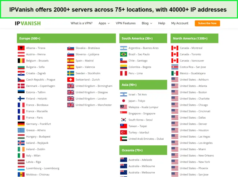Screen dimensions: 238x177
Task: Select Estonia – Tallinn server location
Action: click(36, 92)
